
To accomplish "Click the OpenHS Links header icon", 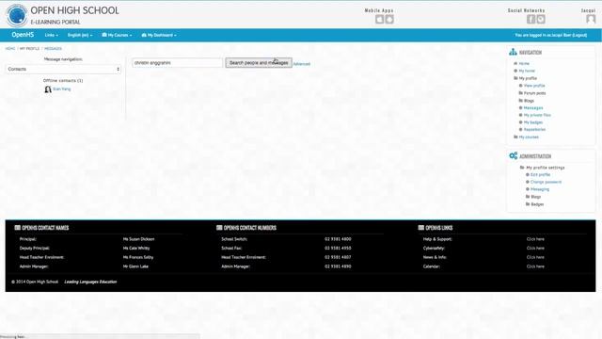I will pos(421,228).
